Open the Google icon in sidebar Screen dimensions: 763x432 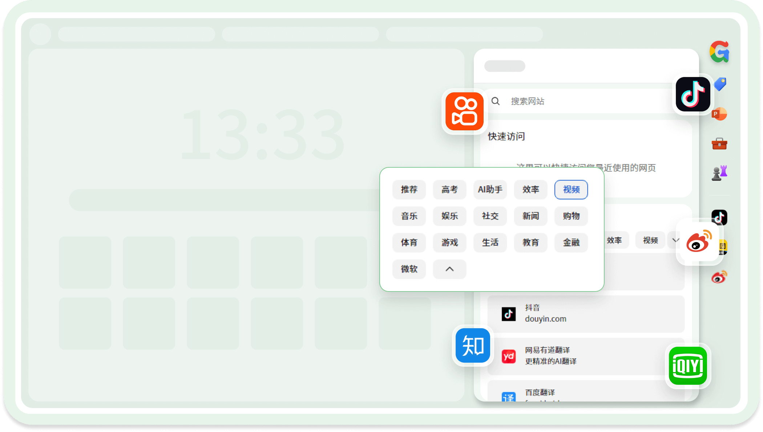click(719, 51)
